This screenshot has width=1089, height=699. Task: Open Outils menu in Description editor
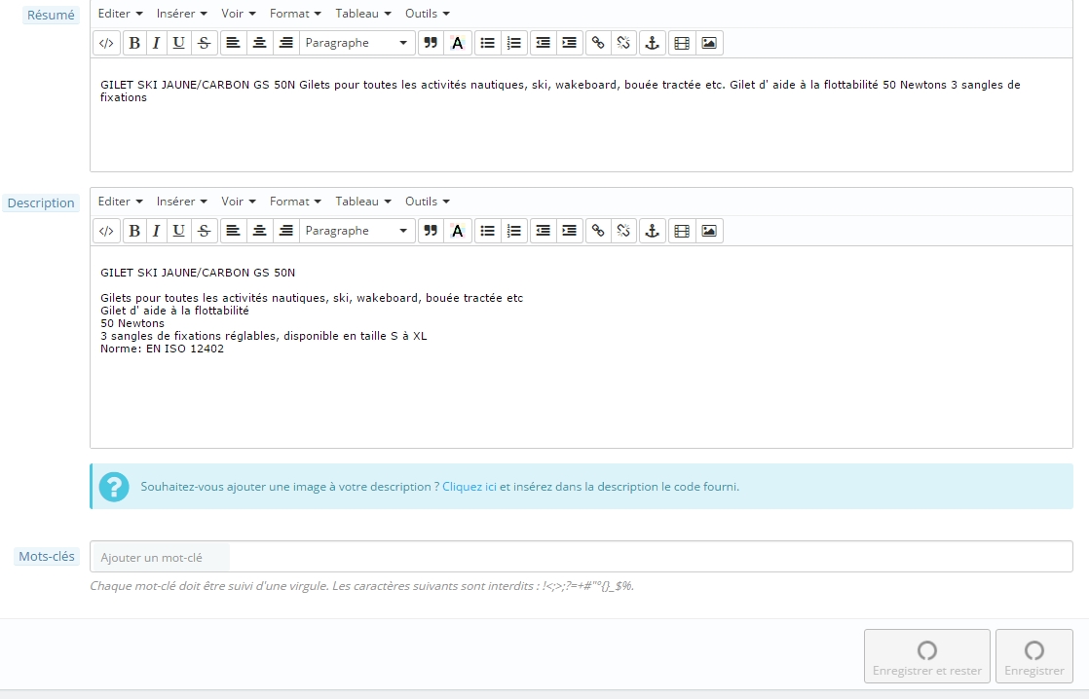point(428,202)
